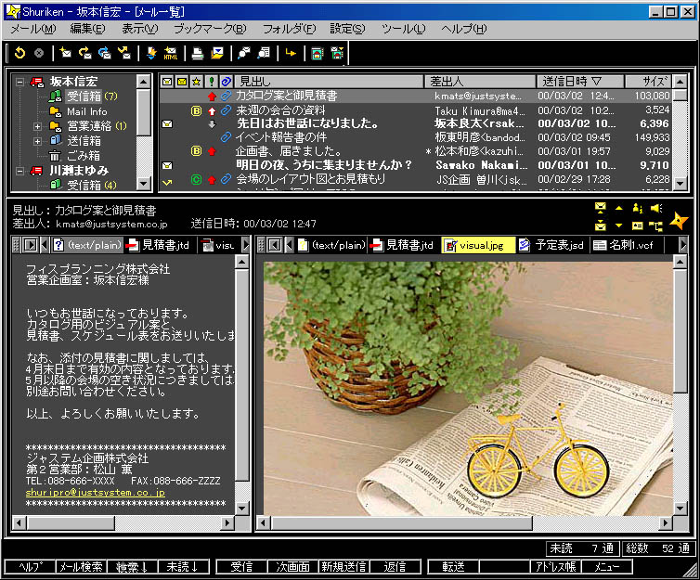
Task: Select the ごみ箱 trash folder
Action: click(x=79, y=156)
